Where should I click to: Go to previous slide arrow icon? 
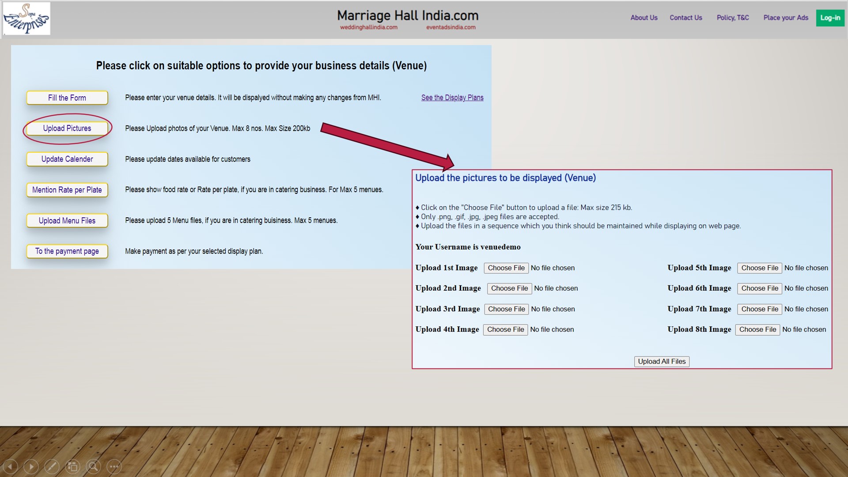(10, 466)
